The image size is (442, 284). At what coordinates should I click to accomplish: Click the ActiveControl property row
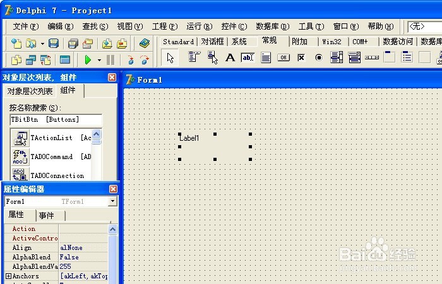coord(56,239)
